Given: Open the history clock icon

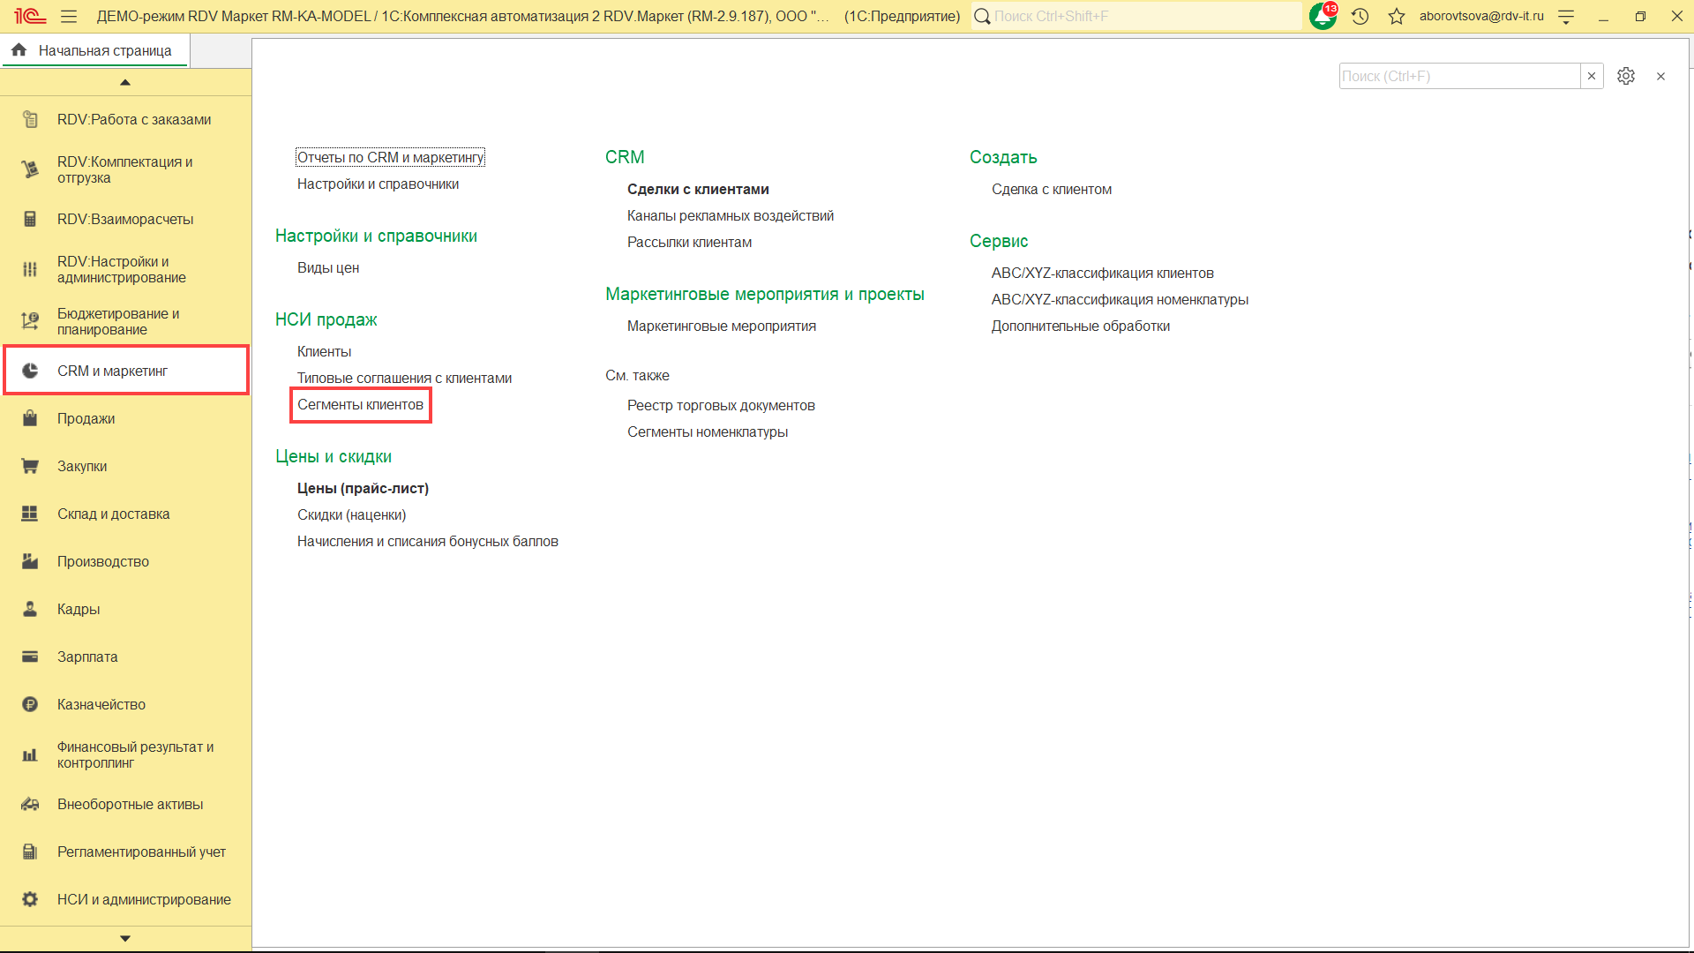Looking at the screenshot, I should [x=1360, y=16].
